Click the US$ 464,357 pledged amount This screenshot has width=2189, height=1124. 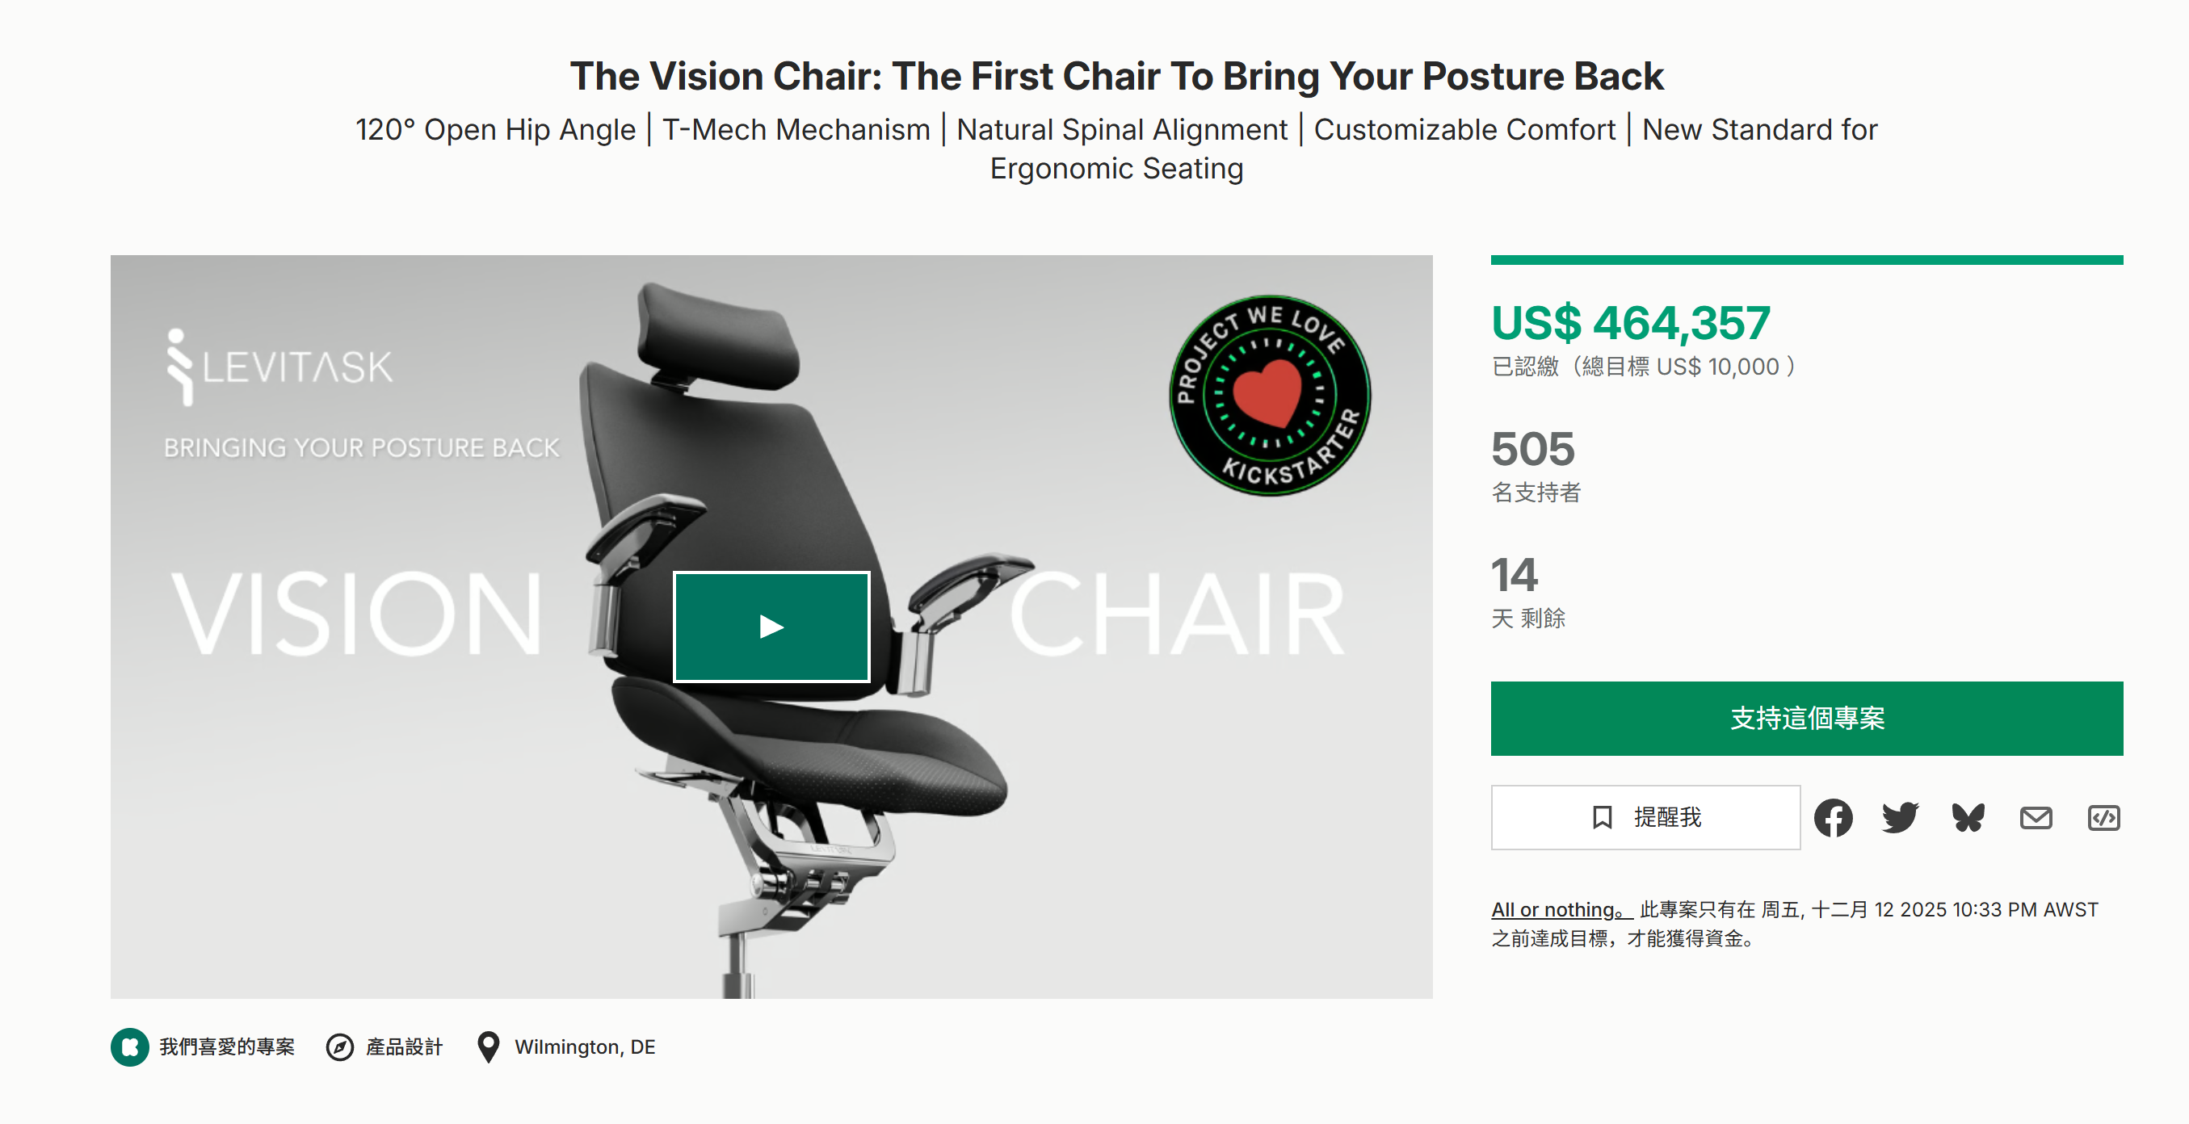[x=1630, y=323]
